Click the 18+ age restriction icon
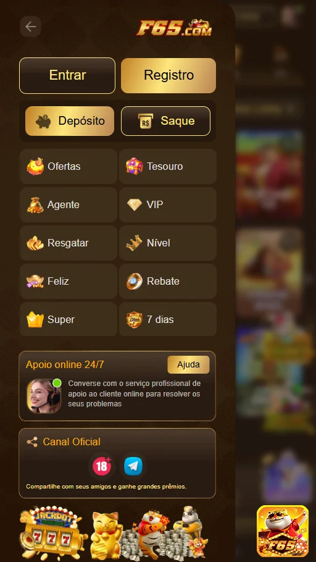This screenshot has width=316, height=562. [102, 466]
